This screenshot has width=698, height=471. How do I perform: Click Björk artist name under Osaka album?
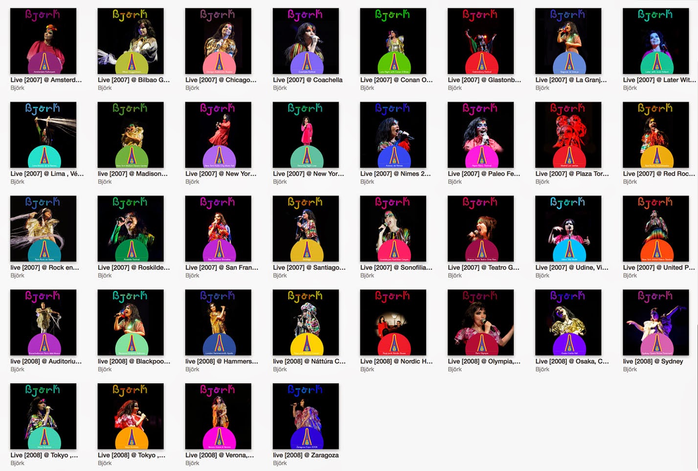542,369
